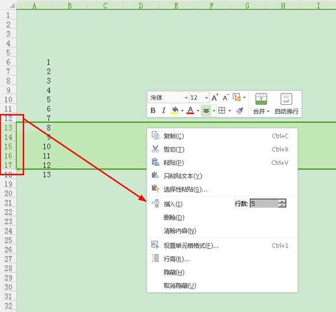Click the auto wrap text icon

[286, 99]
